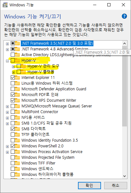Select the MultiPoint Connector label
This screenshot has width=131, height=193.
point(40,112)
